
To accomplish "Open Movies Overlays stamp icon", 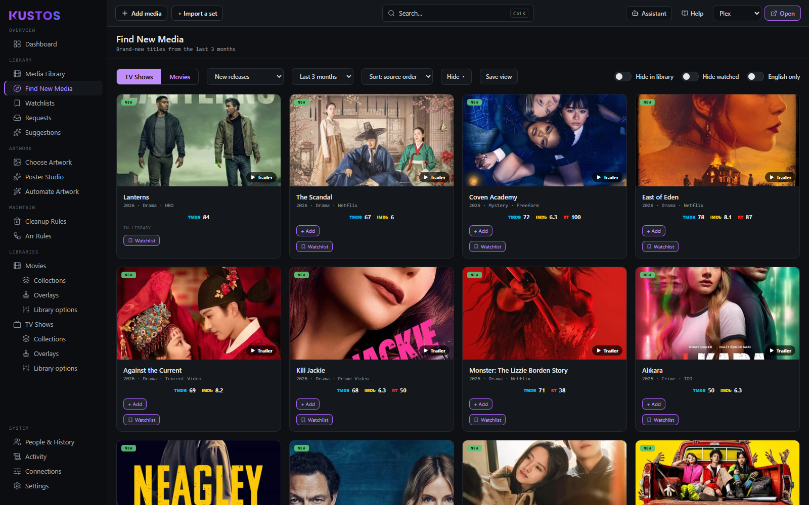I will 26,295.
